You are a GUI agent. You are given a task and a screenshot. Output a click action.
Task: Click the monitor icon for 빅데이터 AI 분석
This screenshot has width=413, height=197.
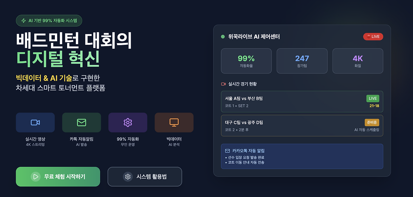coord(174,122)
